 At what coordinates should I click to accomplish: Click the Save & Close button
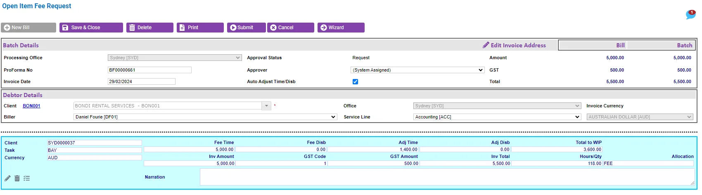click(91, 28)
